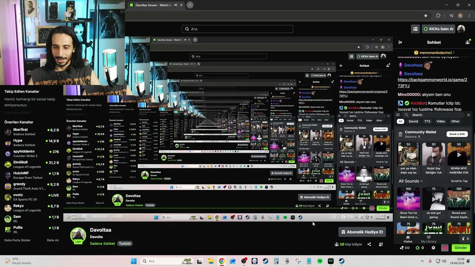Viewport: 475px width, 267px height.
Task: Click the Abonelik Hediye Et button below the video
Action: click(x=362, y=232)
